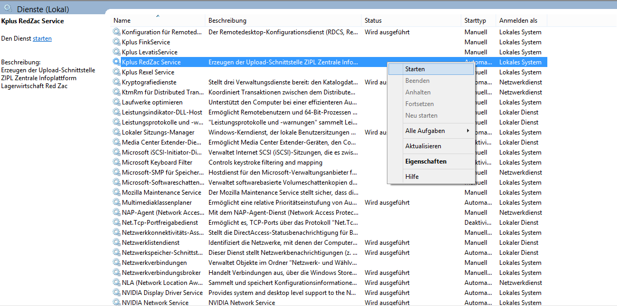
Task: Click the Microsoft Keyboard Filter gear icon
Action: (117, 162)
